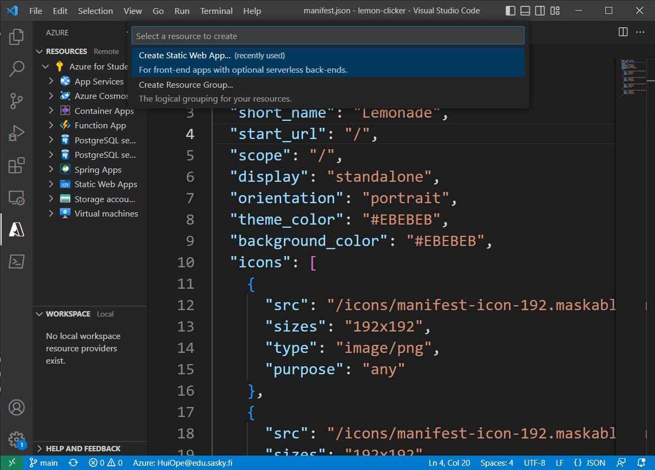The width and height of the screenshot is (655, 470).
Task: Toggle Secondary Side Bar layout button
Action: click(x=540, y=11)
